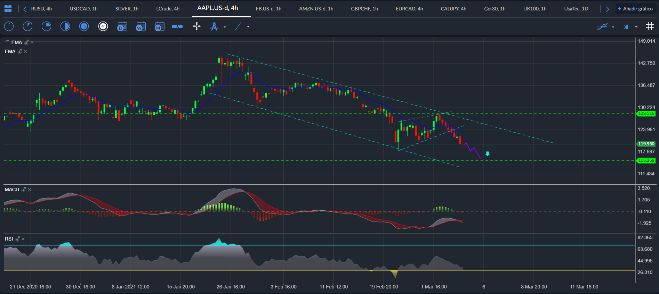
Task: Close the RSI indicator panel
Action: [x=23, y=239]
